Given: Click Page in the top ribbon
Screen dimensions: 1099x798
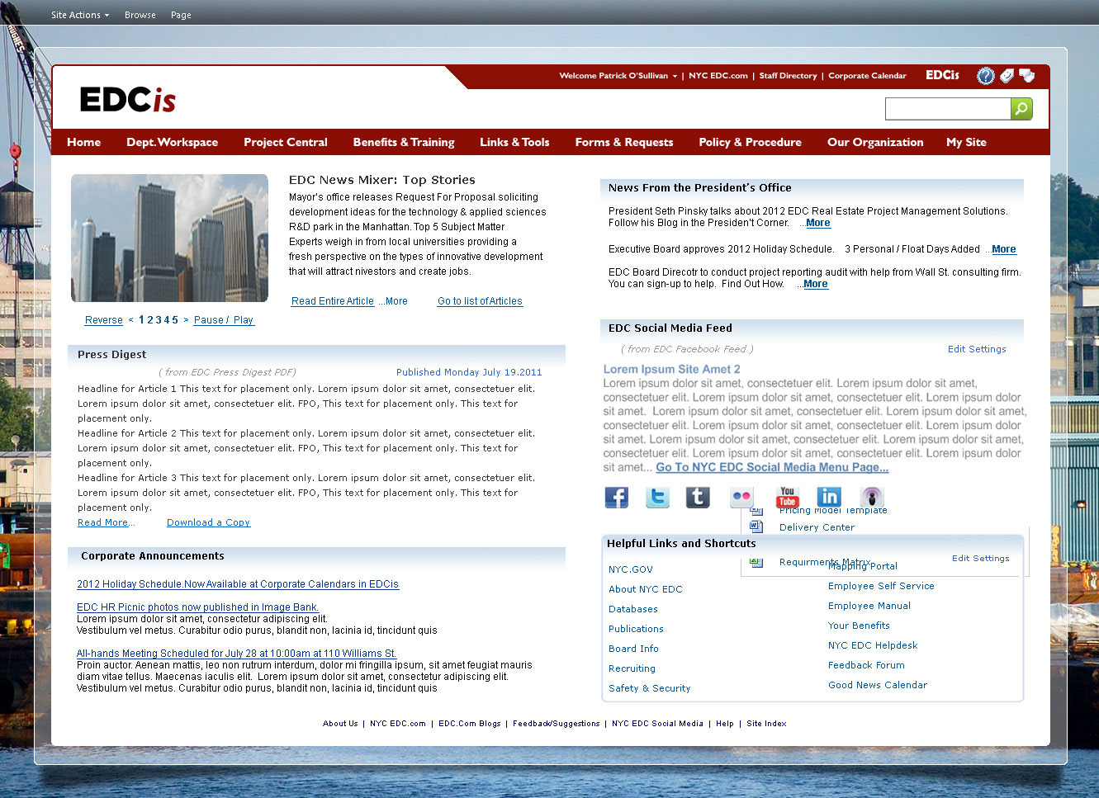Looking at the screenshot, I should coord(181,15).
